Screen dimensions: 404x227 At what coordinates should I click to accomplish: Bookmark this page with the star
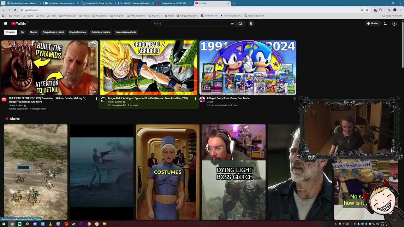[x=367, y=10]
